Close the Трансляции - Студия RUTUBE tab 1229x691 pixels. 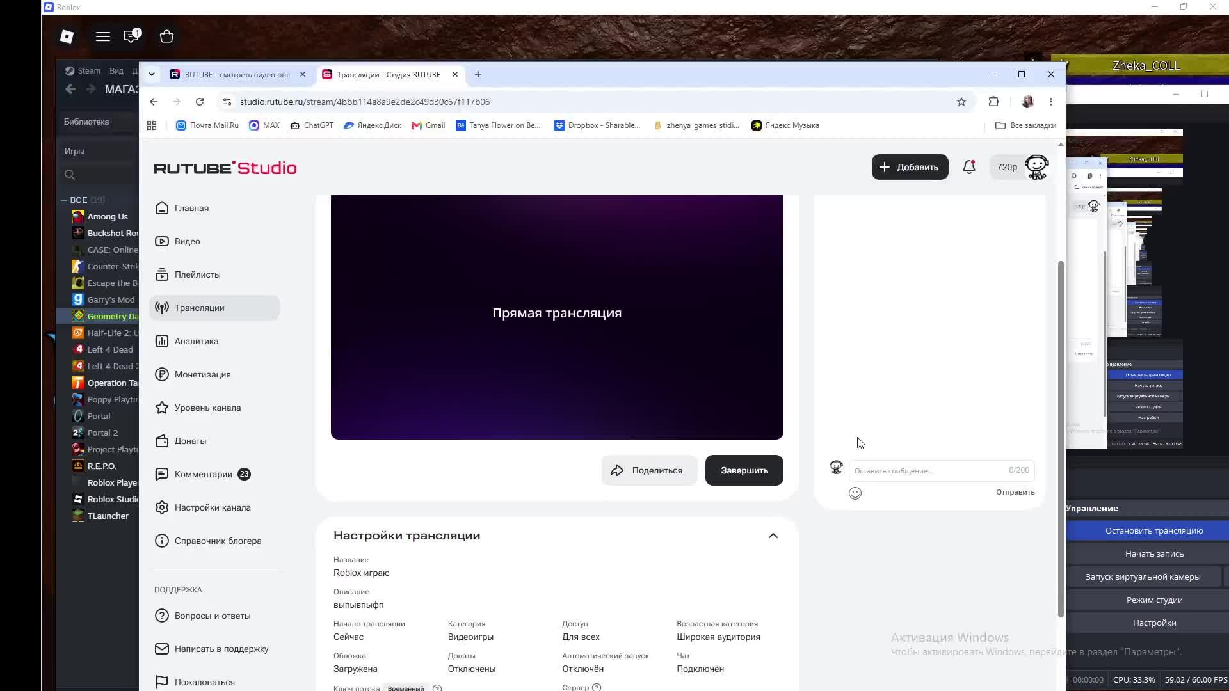coord(455,75)
